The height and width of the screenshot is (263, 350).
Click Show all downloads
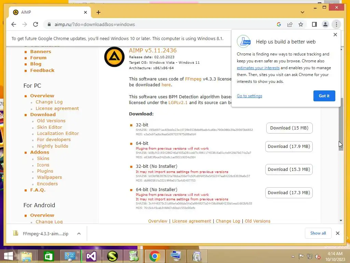[x=318, y=233]
